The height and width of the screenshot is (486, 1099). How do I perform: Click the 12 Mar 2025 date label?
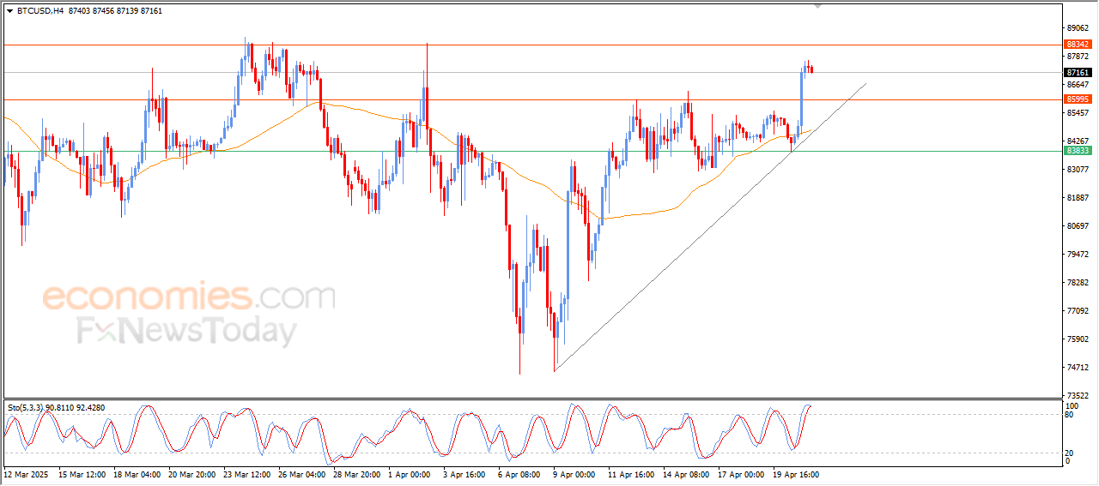tap(26, 474)
